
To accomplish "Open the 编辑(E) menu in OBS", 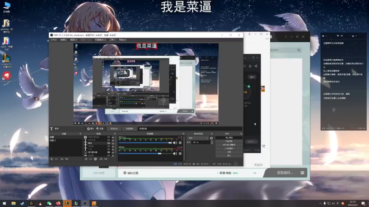I will click(64, 40).
